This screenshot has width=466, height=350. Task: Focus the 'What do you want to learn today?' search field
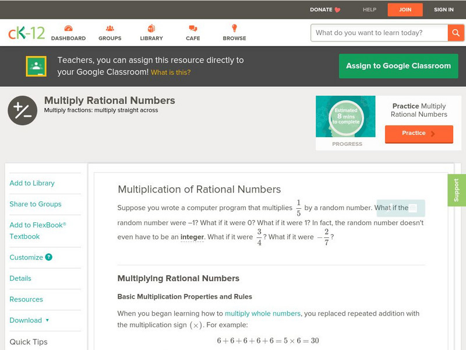click(x=380, y=33)
